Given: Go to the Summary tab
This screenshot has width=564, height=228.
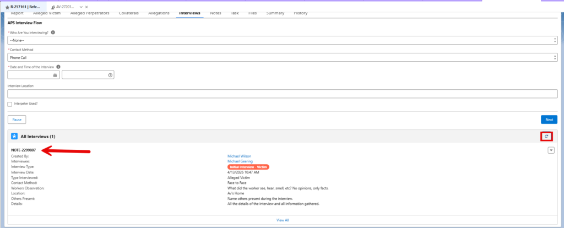Looking at the screenshot, I should coord(275,13).
